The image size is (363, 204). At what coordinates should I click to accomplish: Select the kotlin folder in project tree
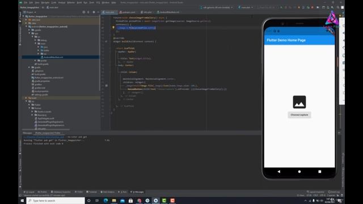click(47, 50)
